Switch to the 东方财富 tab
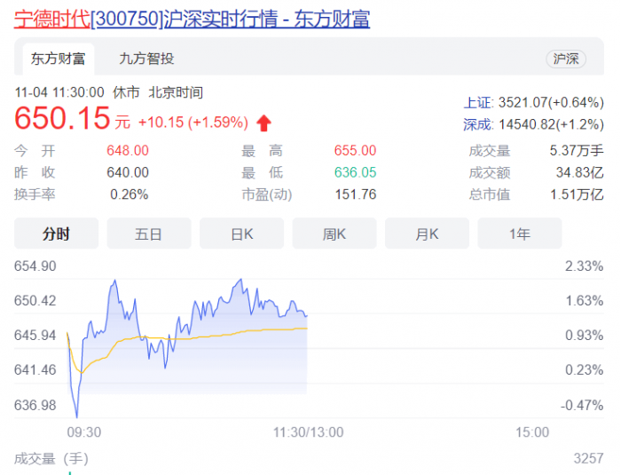This screenshot has width=621, height=475. (x=59, y=59)
